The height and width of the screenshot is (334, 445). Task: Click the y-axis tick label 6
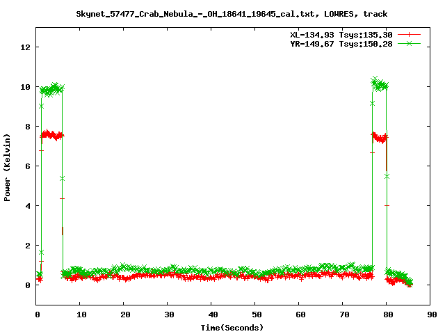pyautogui.click(x=28, y=166)
